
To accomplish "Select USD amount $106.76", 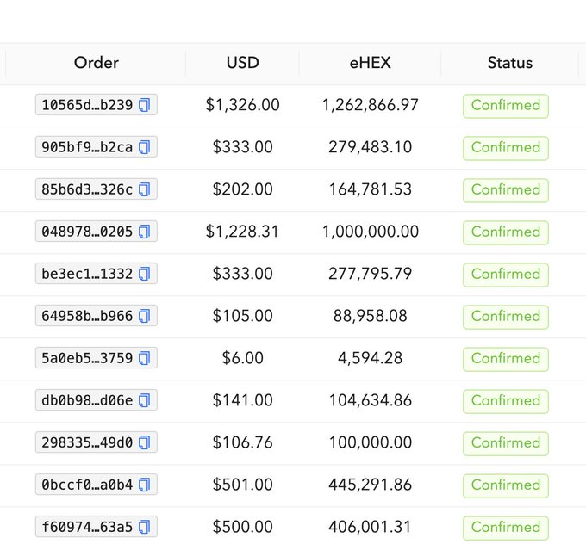I will point(242,442).
